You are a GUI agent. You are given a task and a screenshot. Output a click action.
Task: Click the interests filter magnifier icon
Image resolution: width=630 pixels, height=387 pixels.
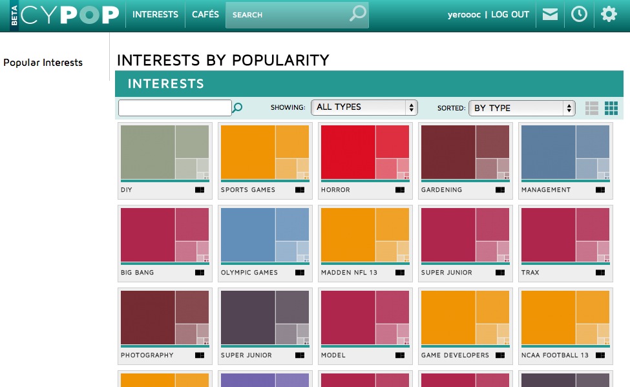point(237,108)
